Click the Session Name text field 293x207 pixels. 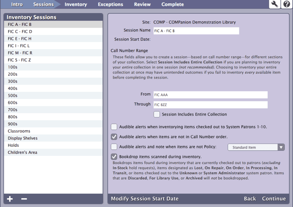tap(196, 31)
